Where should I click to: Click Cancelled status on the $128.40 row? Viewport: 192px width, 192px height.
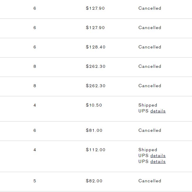coord(150,47)
